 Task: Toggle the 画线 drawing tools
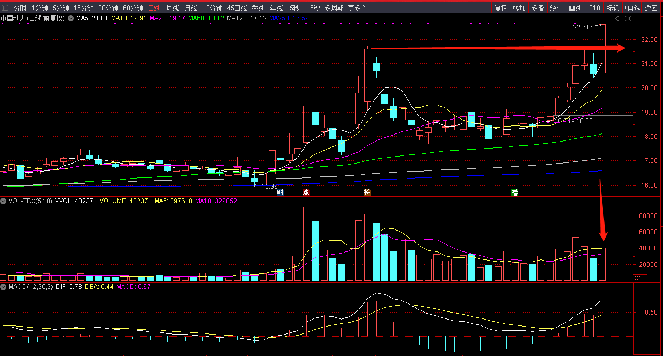point(575,8)
